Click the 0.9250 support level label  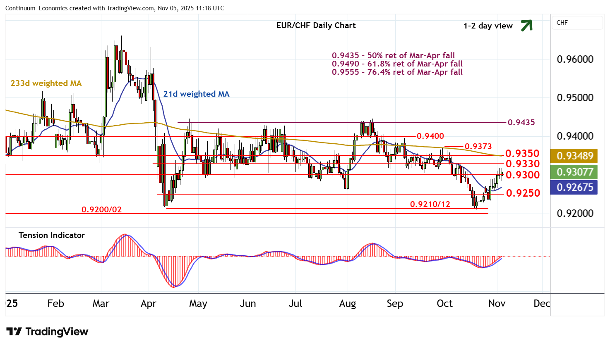pos(523,193)
